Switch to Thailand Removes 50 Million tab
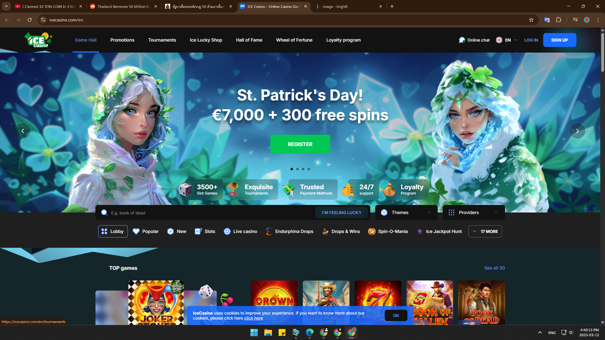 coord(124,6)
